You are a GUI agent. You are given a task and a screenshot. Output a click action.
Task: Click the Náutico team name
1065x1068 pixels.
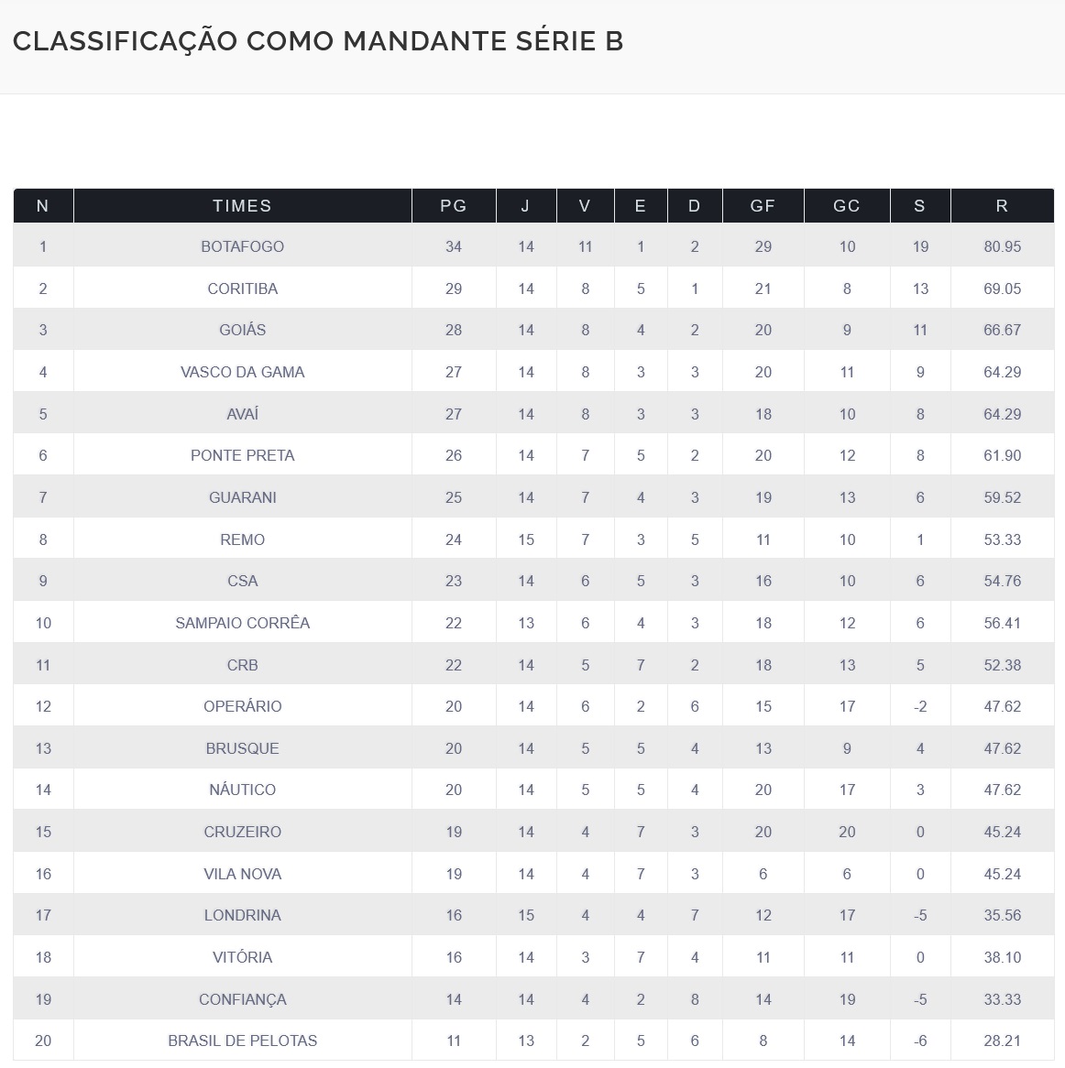[x=242, y=790]
